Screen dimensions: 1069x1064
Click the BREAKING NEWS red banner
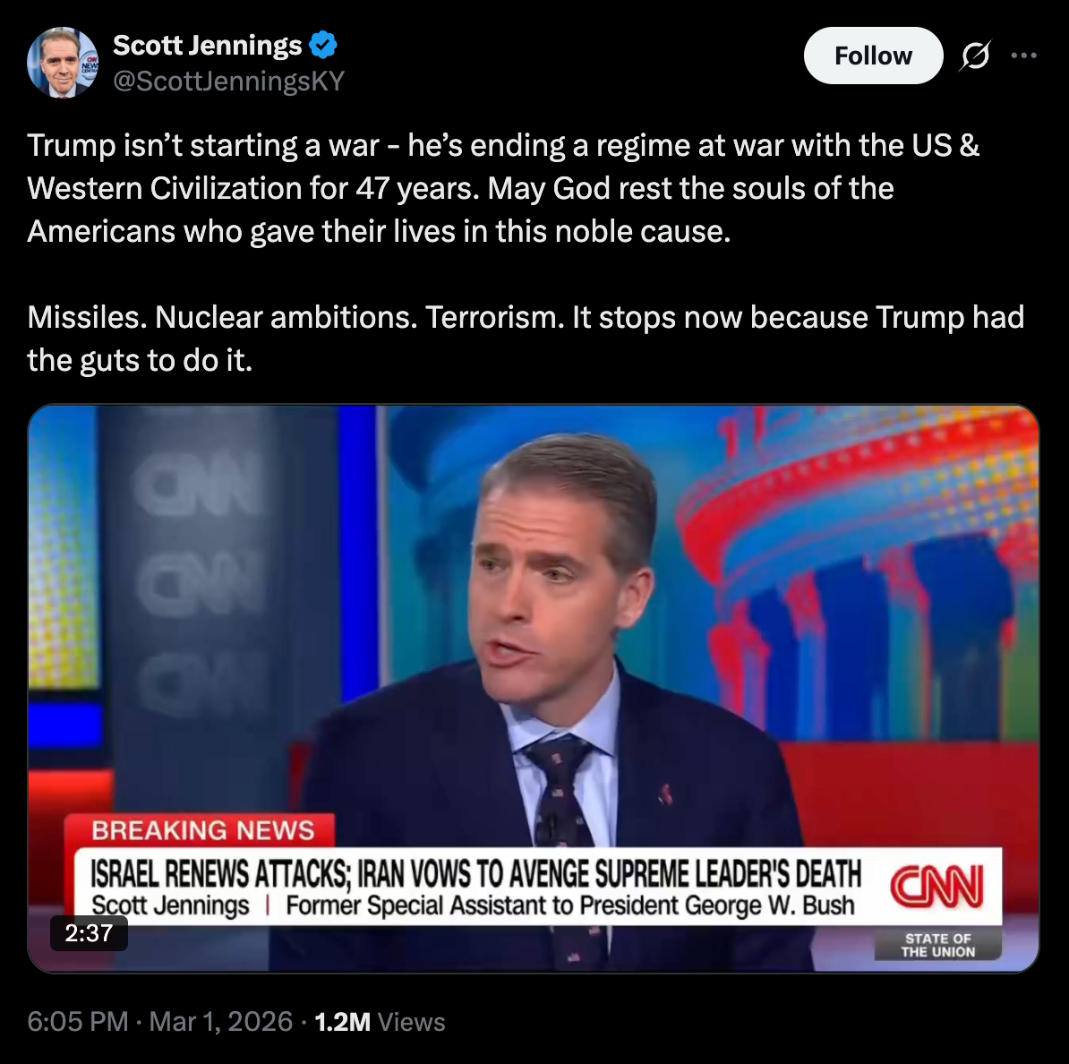click(201, 831)
